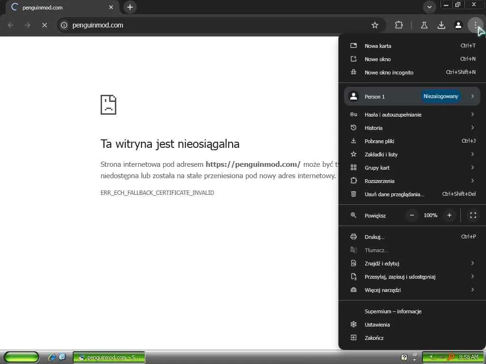Viewport: 486px width, 364px height.
Task: Decrease zoom with the minus button
Action: tap(412, 216)
